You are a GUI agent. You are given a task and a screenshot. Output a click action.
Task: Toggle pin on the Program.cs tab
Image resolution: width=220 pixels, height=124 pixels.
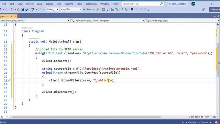[12, 16]
